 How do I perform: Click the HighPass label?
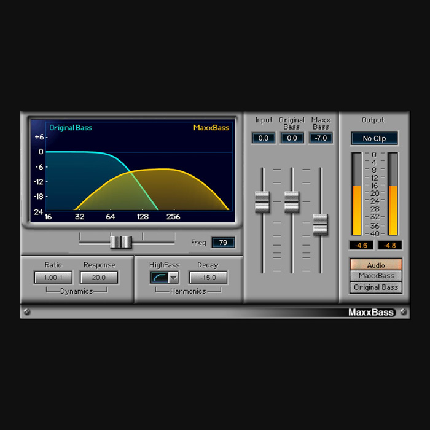point(164,265)
